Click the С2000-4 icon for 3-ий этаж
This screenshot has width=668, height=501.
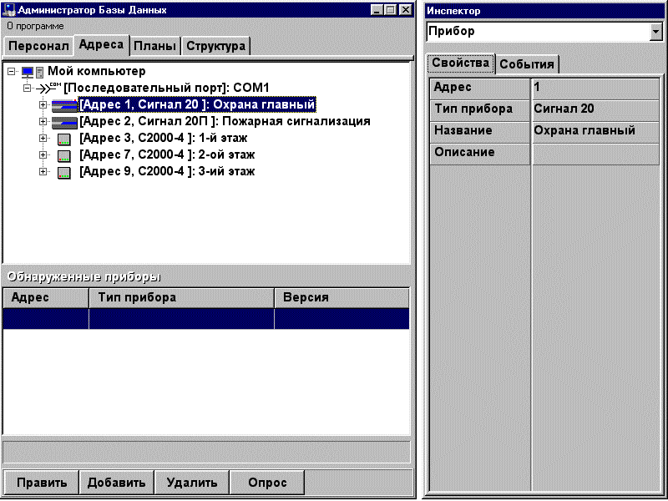click(64, 172)
